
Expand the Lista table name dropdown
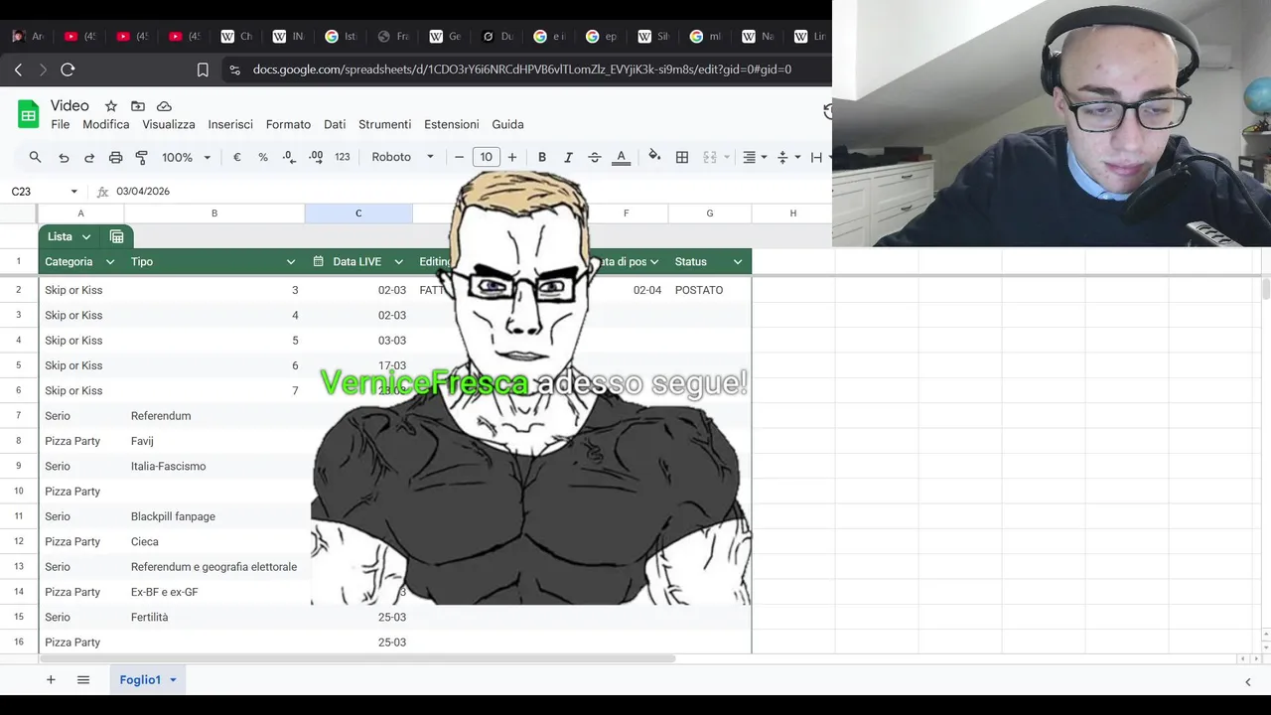(x=86, y=236)
